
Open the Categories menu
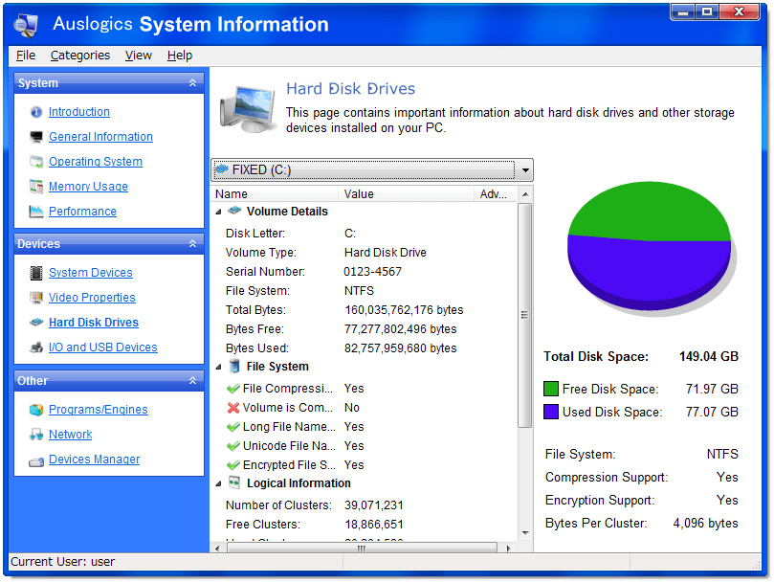(80, 56)
